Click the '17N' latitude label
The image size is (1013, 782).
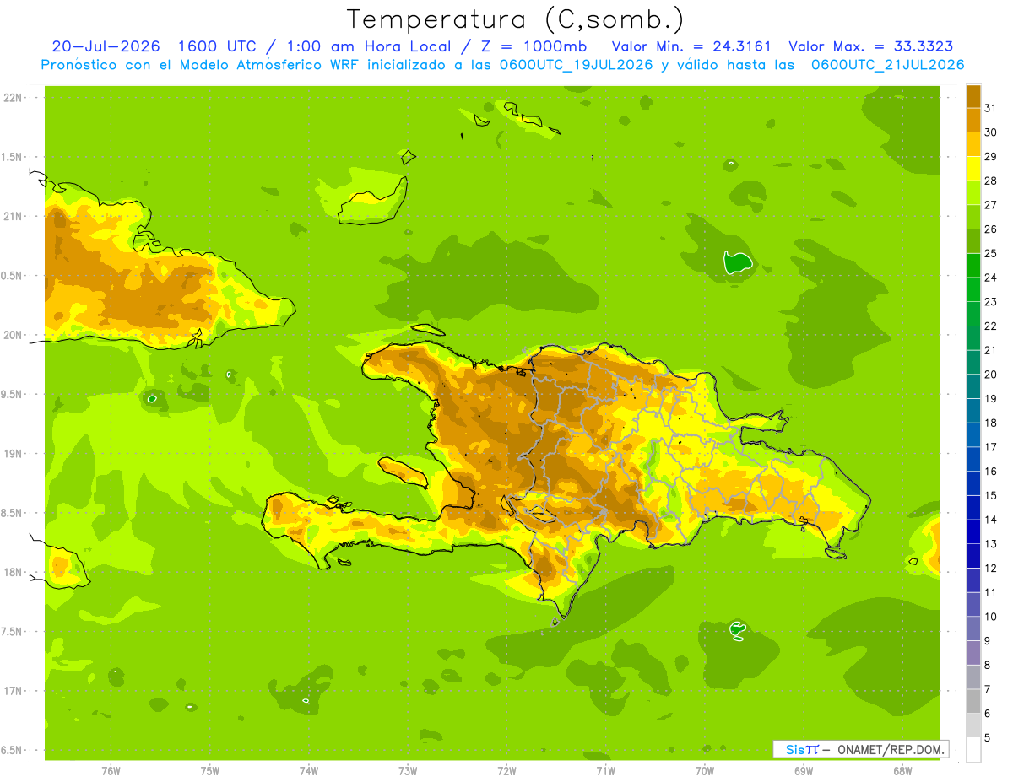[x=14, y=691]
